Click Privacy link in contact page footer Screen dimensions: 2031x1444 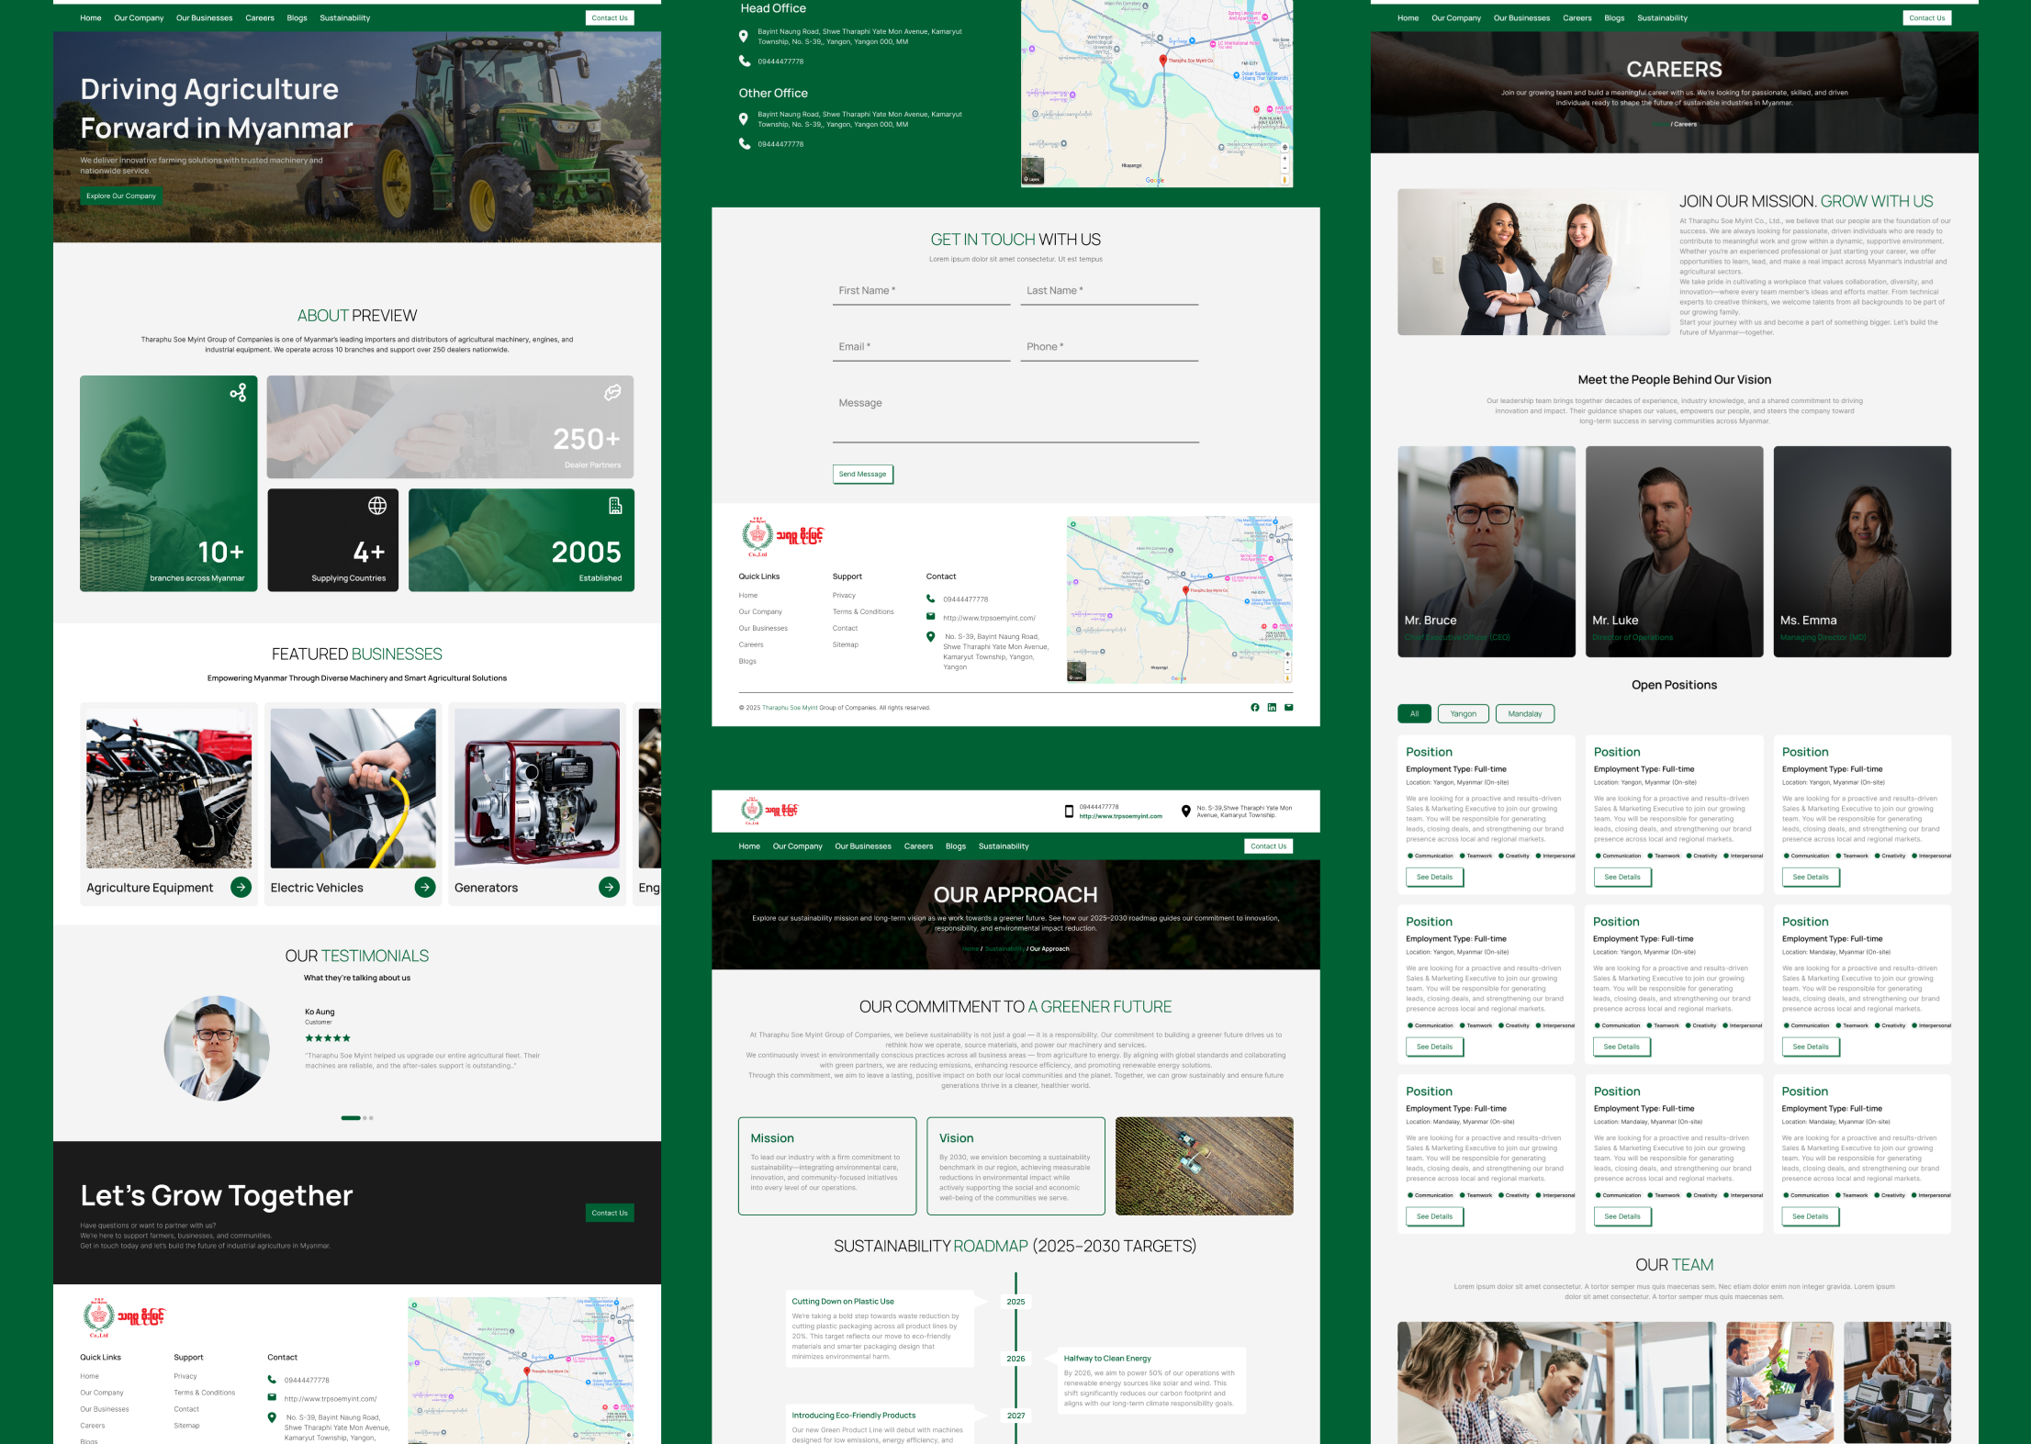tap(844, 595)
